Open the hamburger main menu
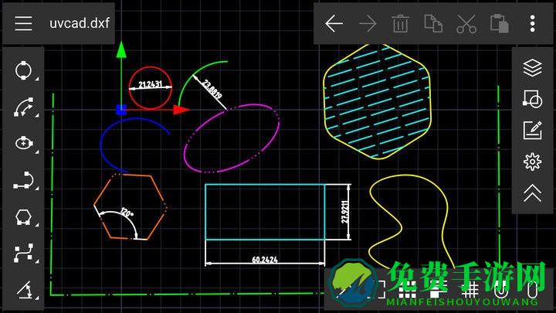 pos(23,23)
